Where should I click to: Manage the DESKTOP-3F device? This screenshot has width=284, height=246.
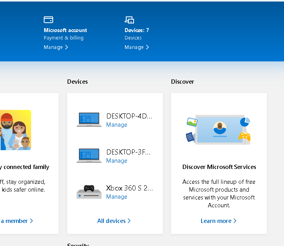coord(116,161)
